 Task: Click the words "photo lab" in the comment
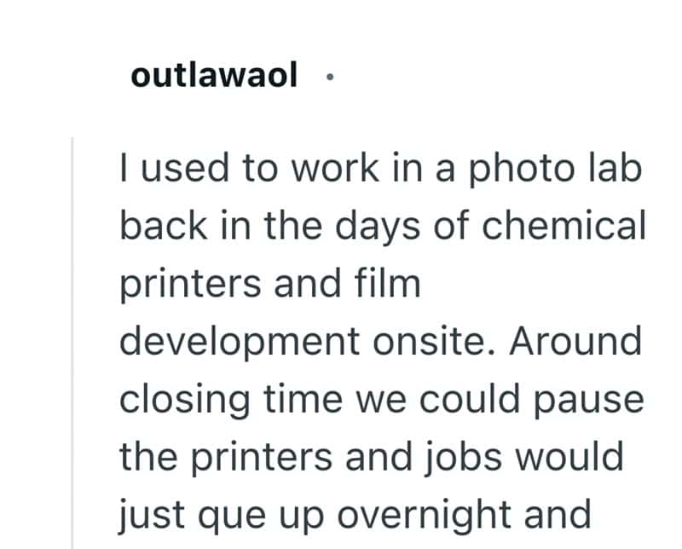555,169
